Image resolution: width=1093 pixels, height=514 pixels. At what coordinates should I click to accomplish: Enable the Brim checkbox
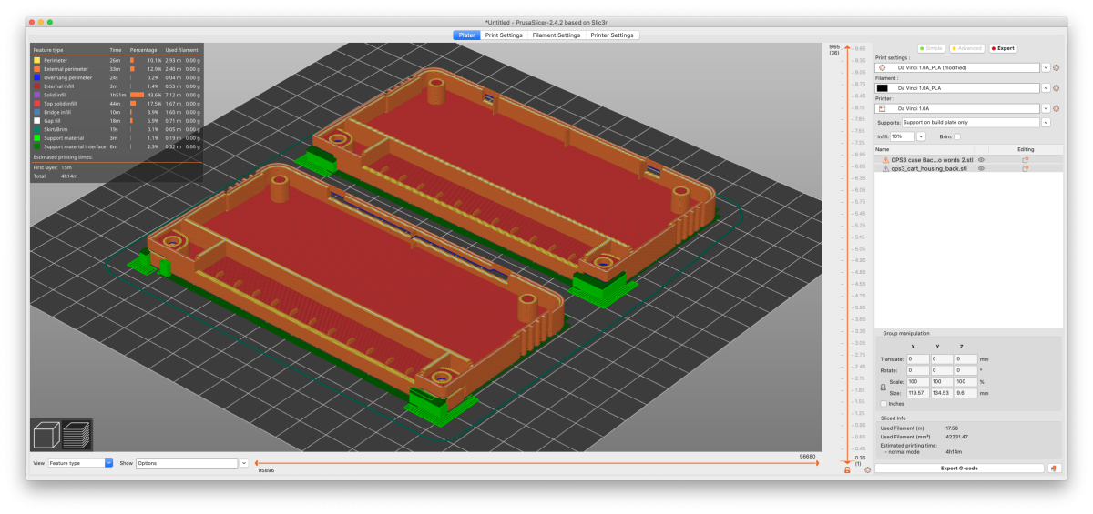pos(956,136)
